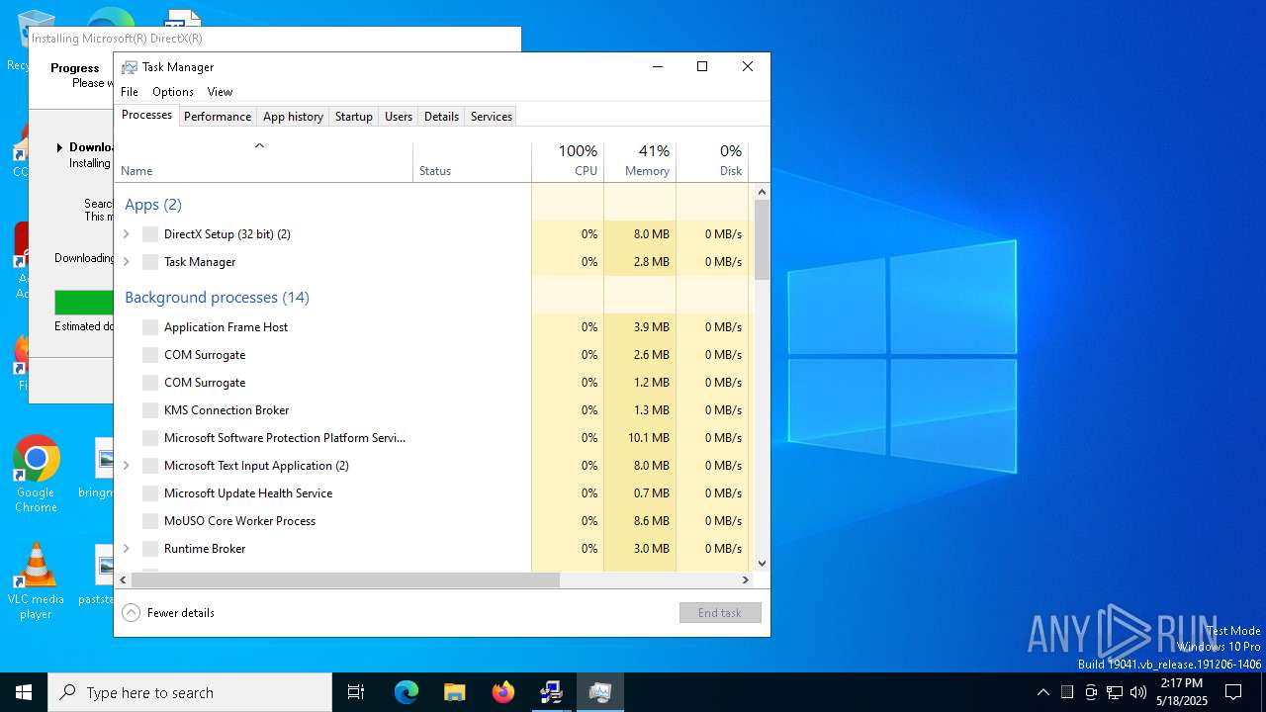Click the Apps (2) group header
Image resolution: width=1266 pixels, height=712 pixels.
(x=153, y=205)
